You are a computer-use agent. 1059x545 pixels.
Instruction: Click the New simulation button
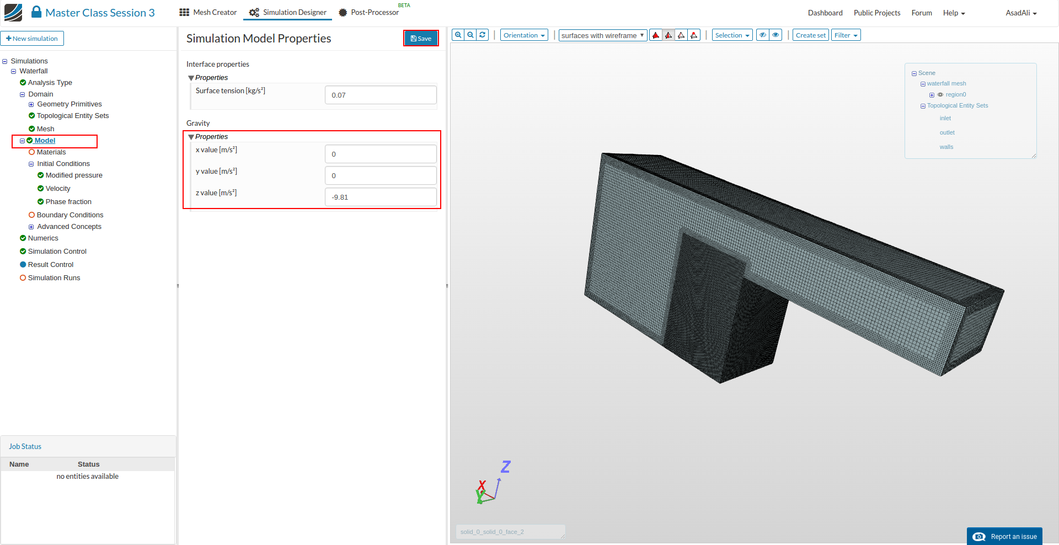[x=32, y=39]
